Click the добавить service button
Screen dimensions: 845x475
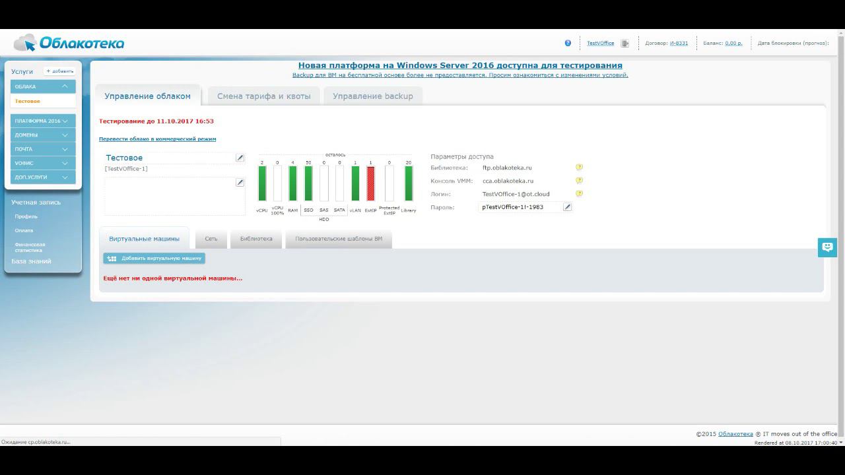pos(59,71)
